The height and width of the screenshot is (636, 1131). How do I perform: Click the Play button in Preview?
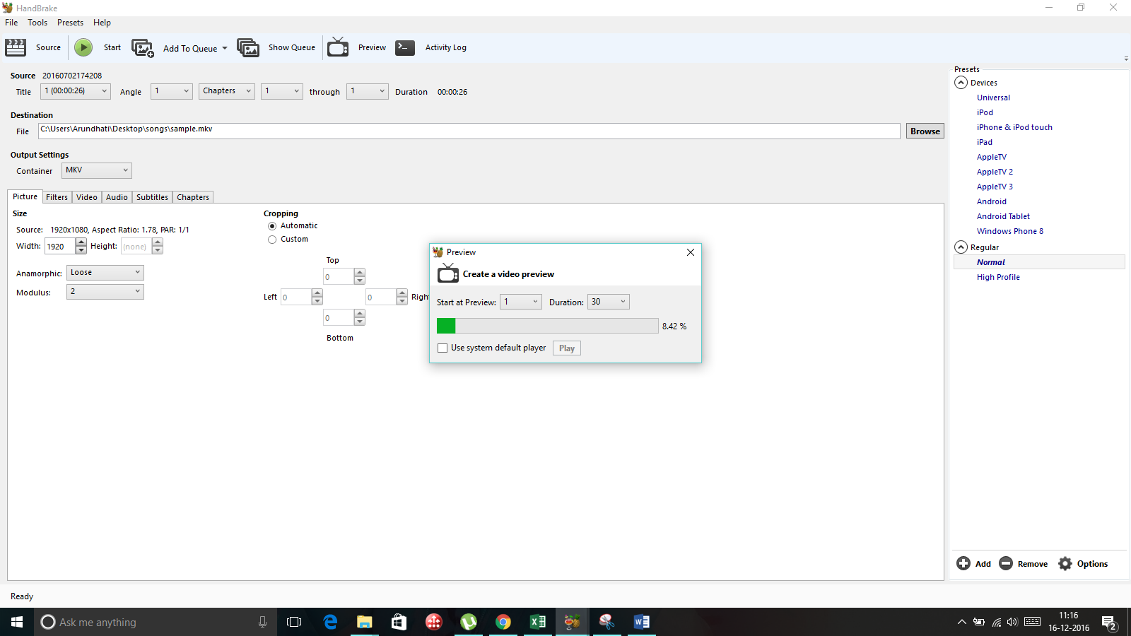coord(567,348)
